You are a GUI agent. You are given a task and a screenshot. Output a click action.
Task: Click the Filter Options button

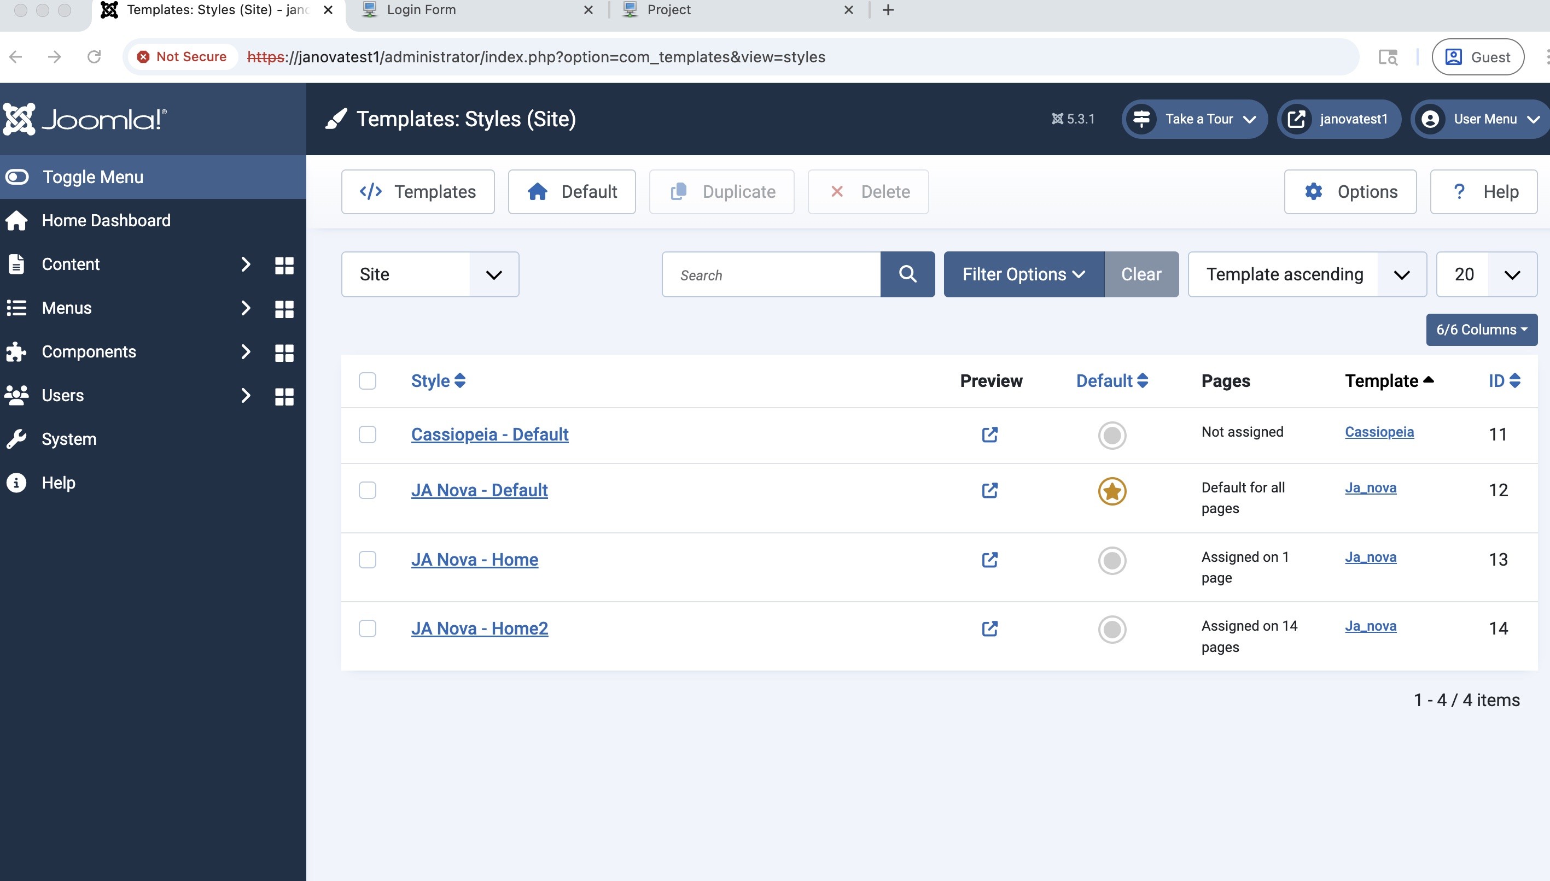(1023, 274)
